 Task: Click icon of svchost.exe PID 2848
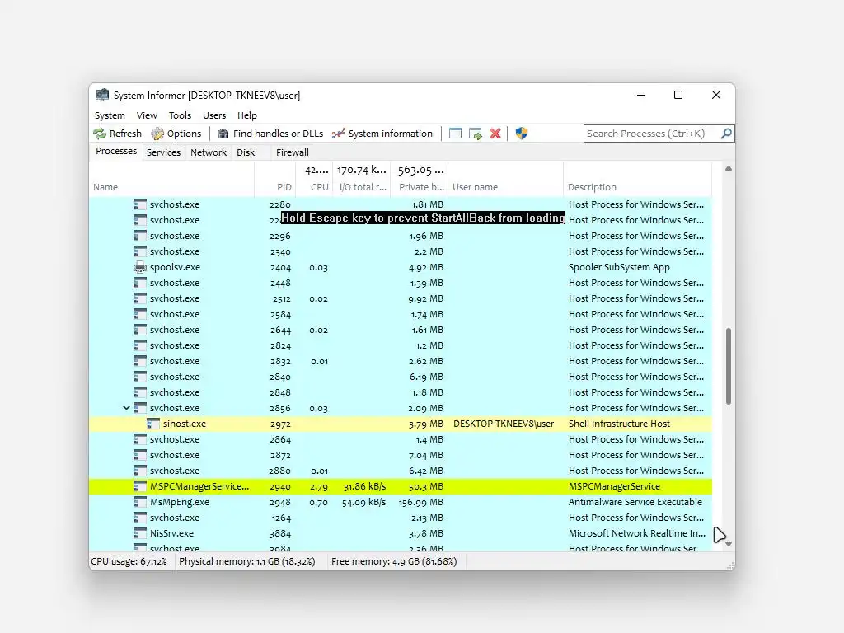click(140, 392)
